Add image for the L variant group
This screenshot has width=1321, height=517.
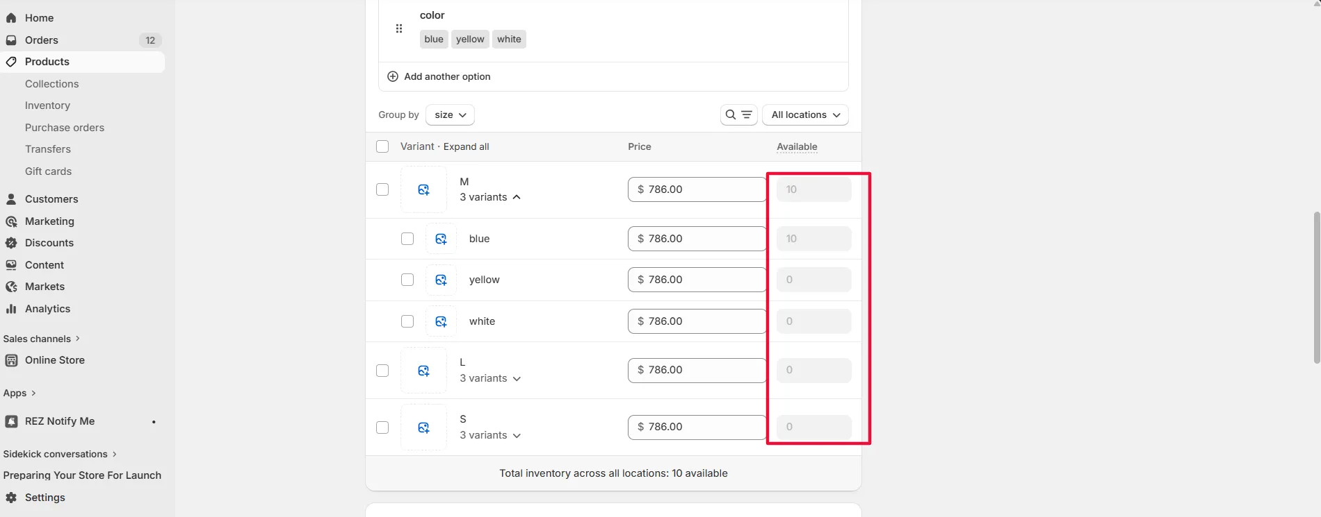tap(423, 371)
